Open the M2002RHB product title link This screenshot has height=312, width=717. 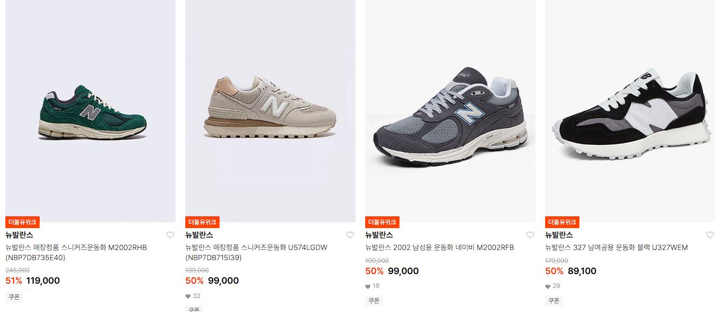[x=76, y=253]
